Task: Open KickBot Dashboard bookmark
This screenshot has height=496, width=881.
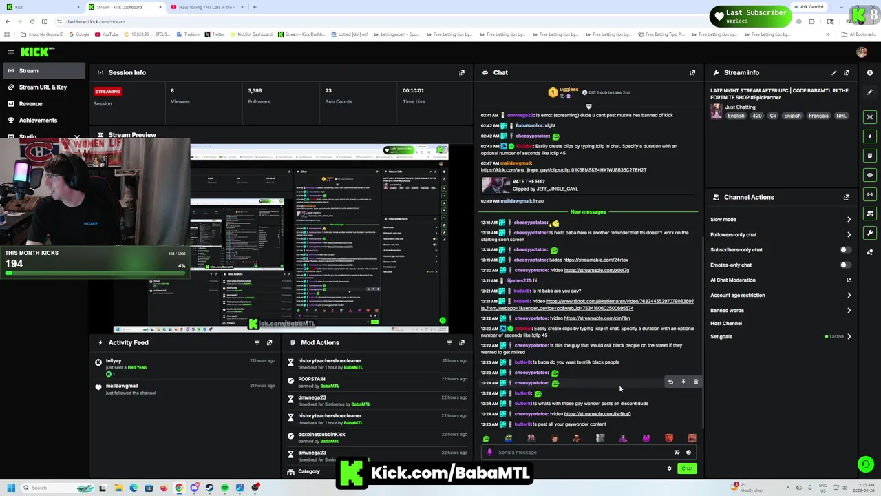Action: pyautogui.click(x=251, y=34)
